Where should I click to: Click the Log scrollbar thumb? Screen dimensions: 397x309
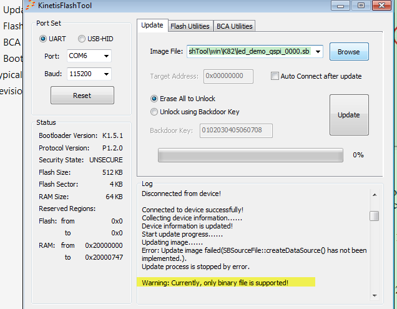tap(374, 216)
